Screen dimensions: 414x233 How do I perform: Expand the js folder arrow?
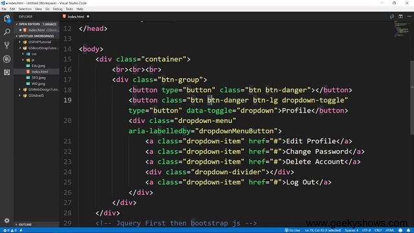(23, 60)
